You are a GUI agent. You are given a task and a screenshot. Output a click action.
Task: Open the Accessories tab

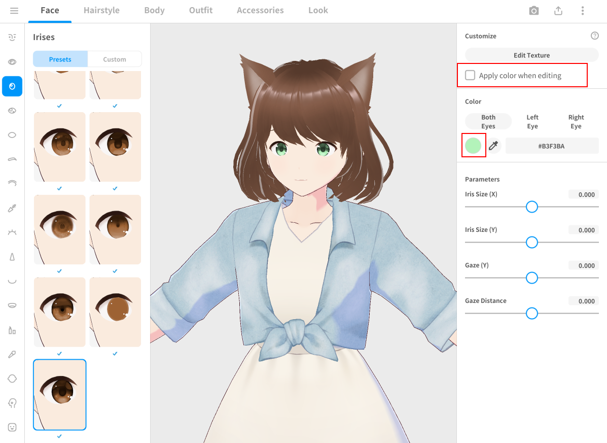pos(260,10)
